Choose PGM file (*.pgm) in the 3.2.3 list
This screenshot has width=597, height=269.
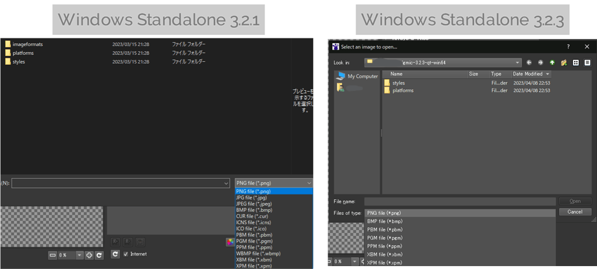460,238
